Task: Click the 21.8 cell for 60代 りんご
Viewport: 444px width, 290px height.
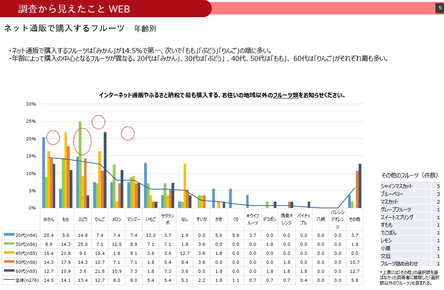Action: click(x=100, y=271)
